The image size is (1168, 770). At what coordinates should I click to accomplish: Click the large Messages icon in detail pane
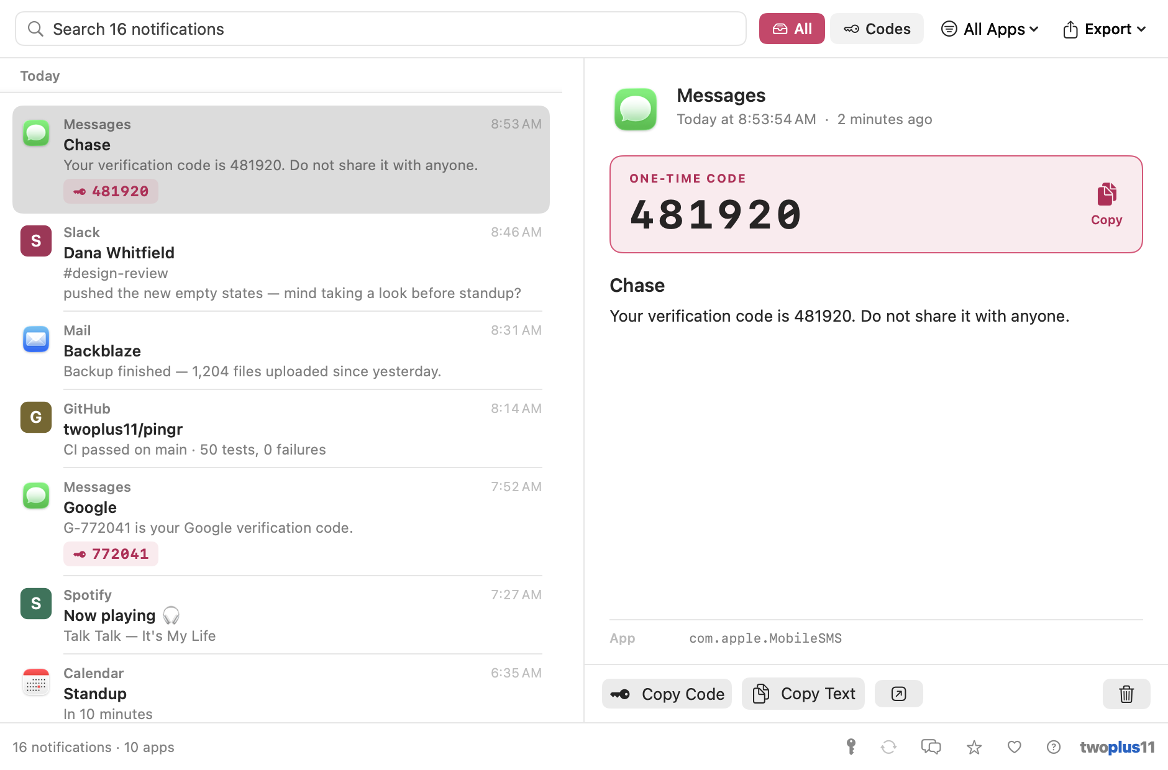click(636, 109)
